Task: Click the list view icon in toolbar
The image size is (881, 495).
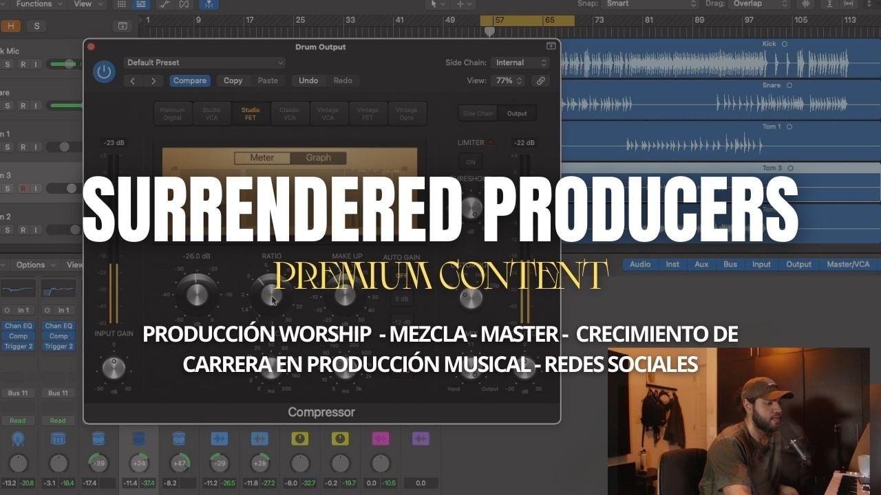Action: coord(140,4)
